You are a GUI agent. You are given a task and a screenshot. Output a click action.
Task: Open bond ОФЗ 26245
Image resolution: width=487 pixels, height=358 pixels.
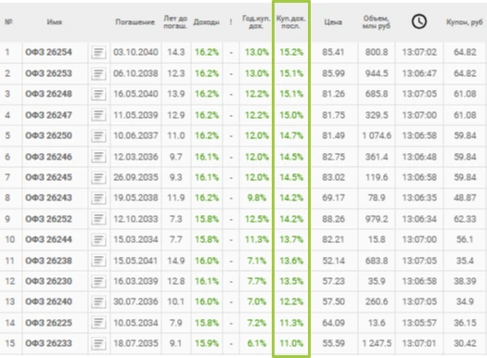(48, 177)
